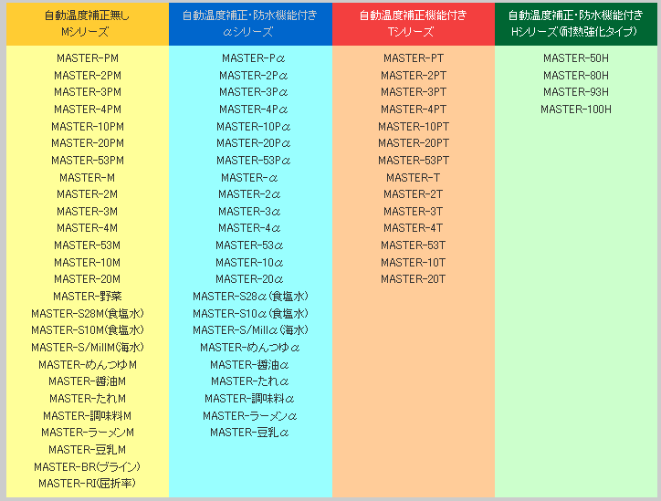The height and width of the screenshot is (501, 661).
Task: Select MASTER-20α entry
Action: pos(249,278)
